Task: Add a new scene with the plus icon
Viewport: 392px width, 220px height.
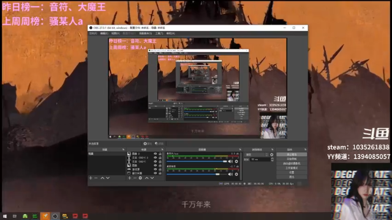Action: pyautogui.click(x=91, y=178)
